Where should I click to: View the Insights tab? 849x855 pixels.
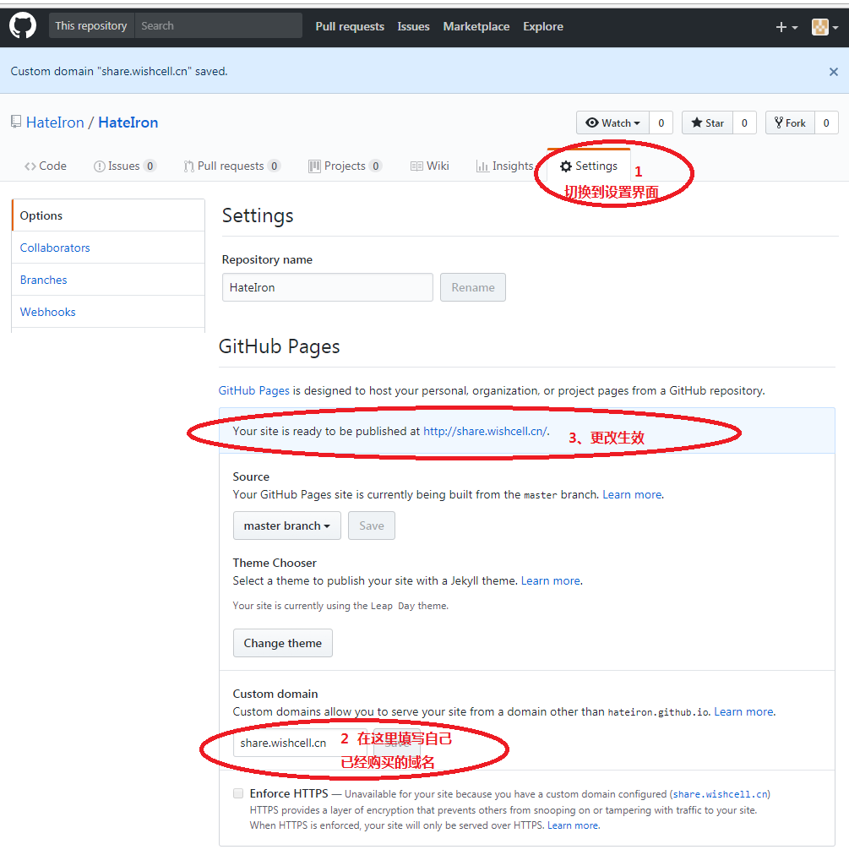pyautogui.click(x=504, y=166)
